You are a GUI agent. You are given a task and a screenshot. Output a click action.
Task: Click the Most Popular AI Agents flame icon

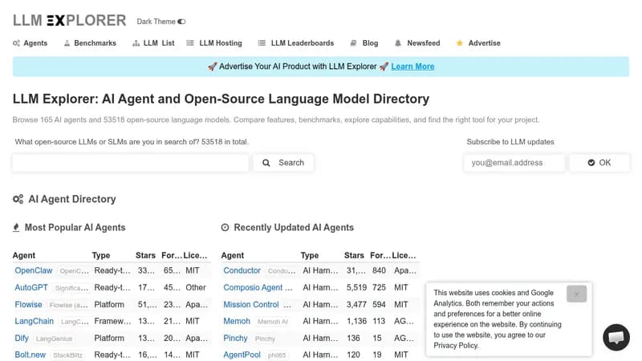tap(16, 228)
